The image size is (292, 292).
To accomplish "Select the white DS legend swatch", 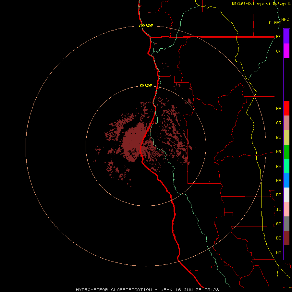I will (x=286, y=195).
